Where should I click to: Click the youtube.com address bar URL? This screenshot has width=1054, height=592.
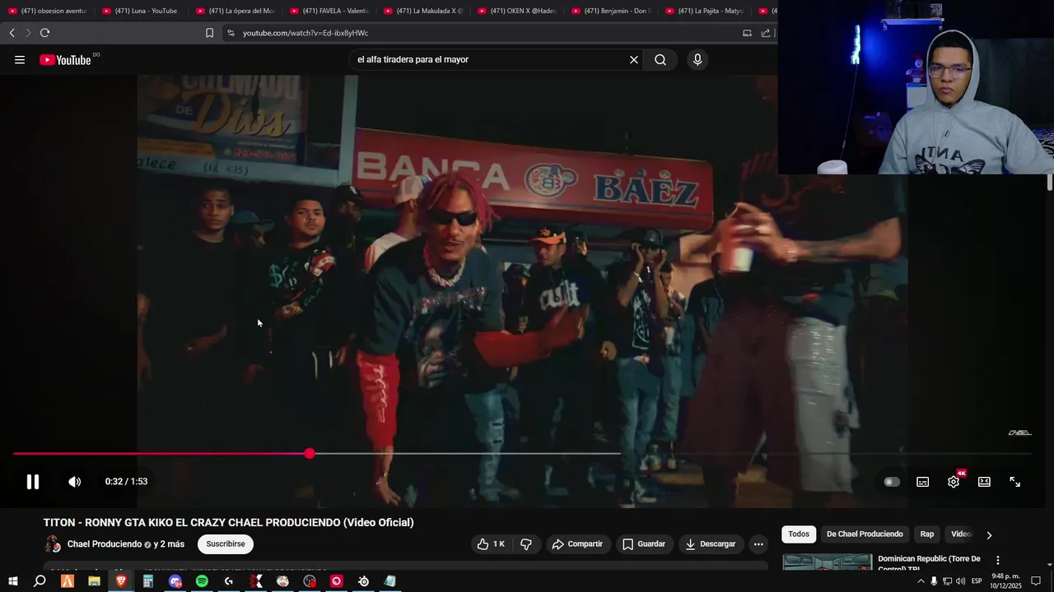pyautogui.click(x=305, y=33)
